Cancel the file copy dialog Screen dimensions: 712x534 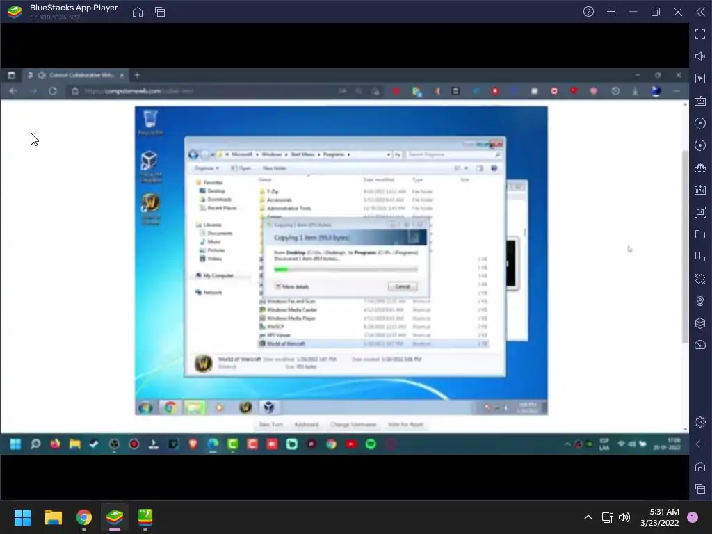pos(403,286)
